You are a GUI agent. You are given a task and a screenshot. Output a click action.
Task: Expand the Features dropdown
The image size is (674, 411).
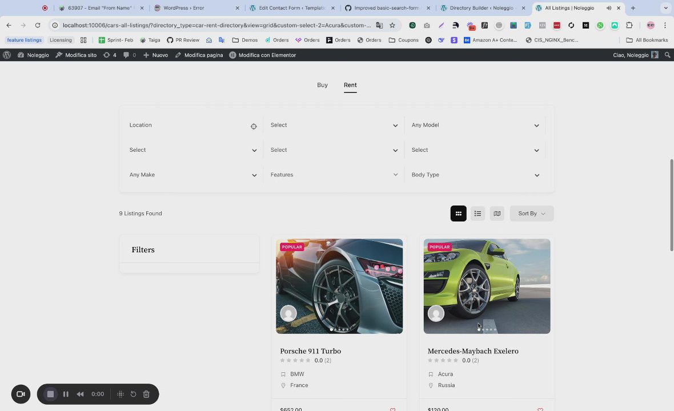[x=334, y=175]
